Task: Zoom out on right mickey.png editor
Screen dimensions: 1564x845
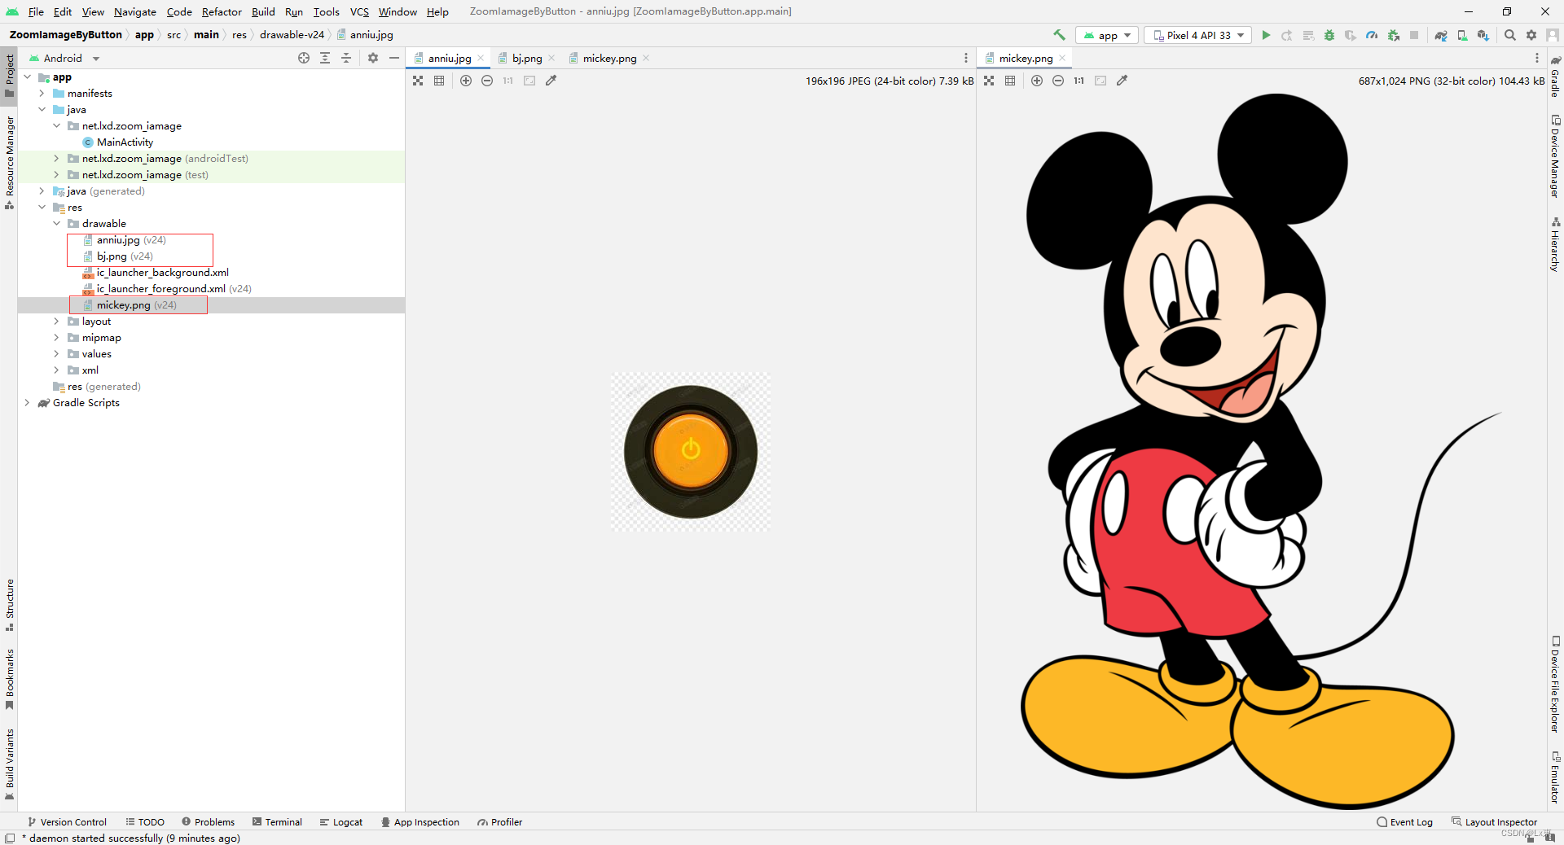Action: 1058,81
